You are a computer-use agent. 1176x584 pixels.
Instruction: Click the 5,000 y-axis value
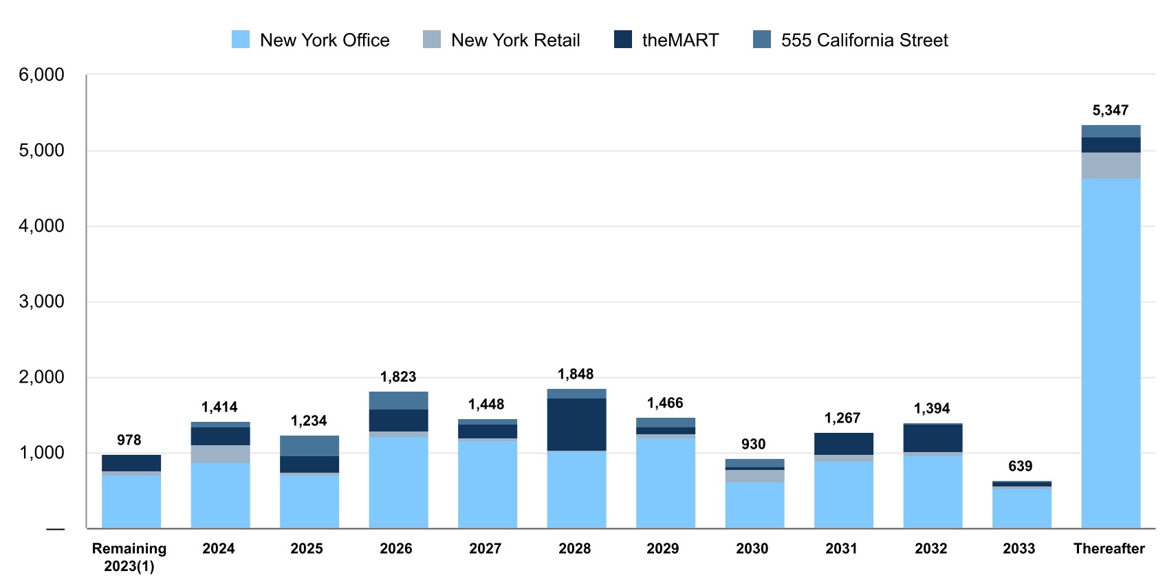(41, 150)
